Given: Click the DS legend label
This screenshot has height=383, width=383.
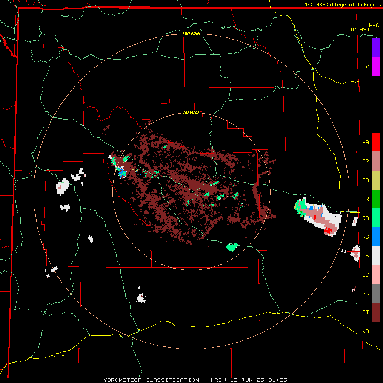Looking at the screenshot, I should pyautogui.click(x=365, y=255).
